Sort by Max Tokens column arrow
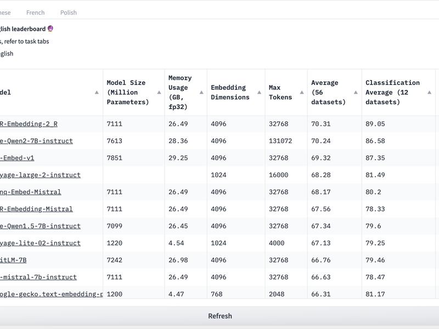This screenshot has width=439, height=329. (x=302, y=92)
